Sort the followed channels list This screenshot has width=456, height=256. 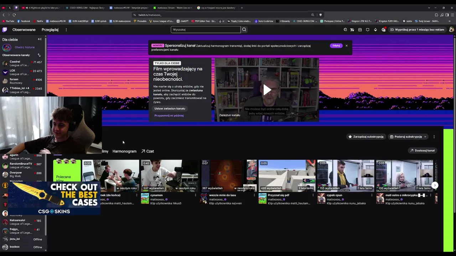coord(39,55)
